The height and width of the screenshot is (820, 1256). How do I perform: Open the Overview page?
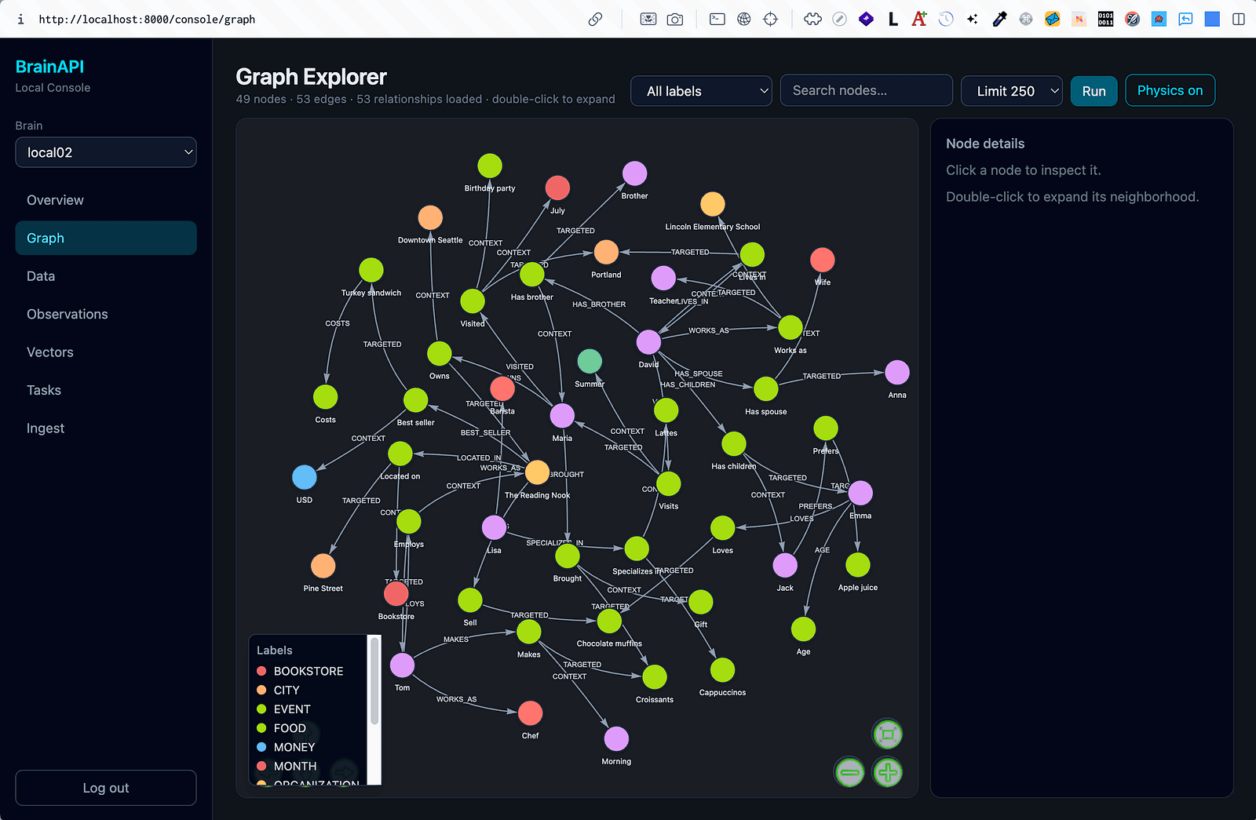106,200
